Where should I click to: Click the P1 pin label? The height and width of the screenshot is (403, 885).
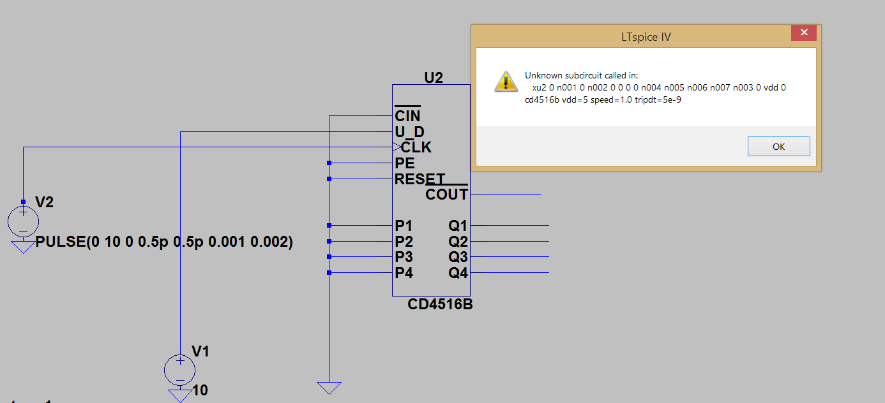pyautogui.click(x=404, y=226)
